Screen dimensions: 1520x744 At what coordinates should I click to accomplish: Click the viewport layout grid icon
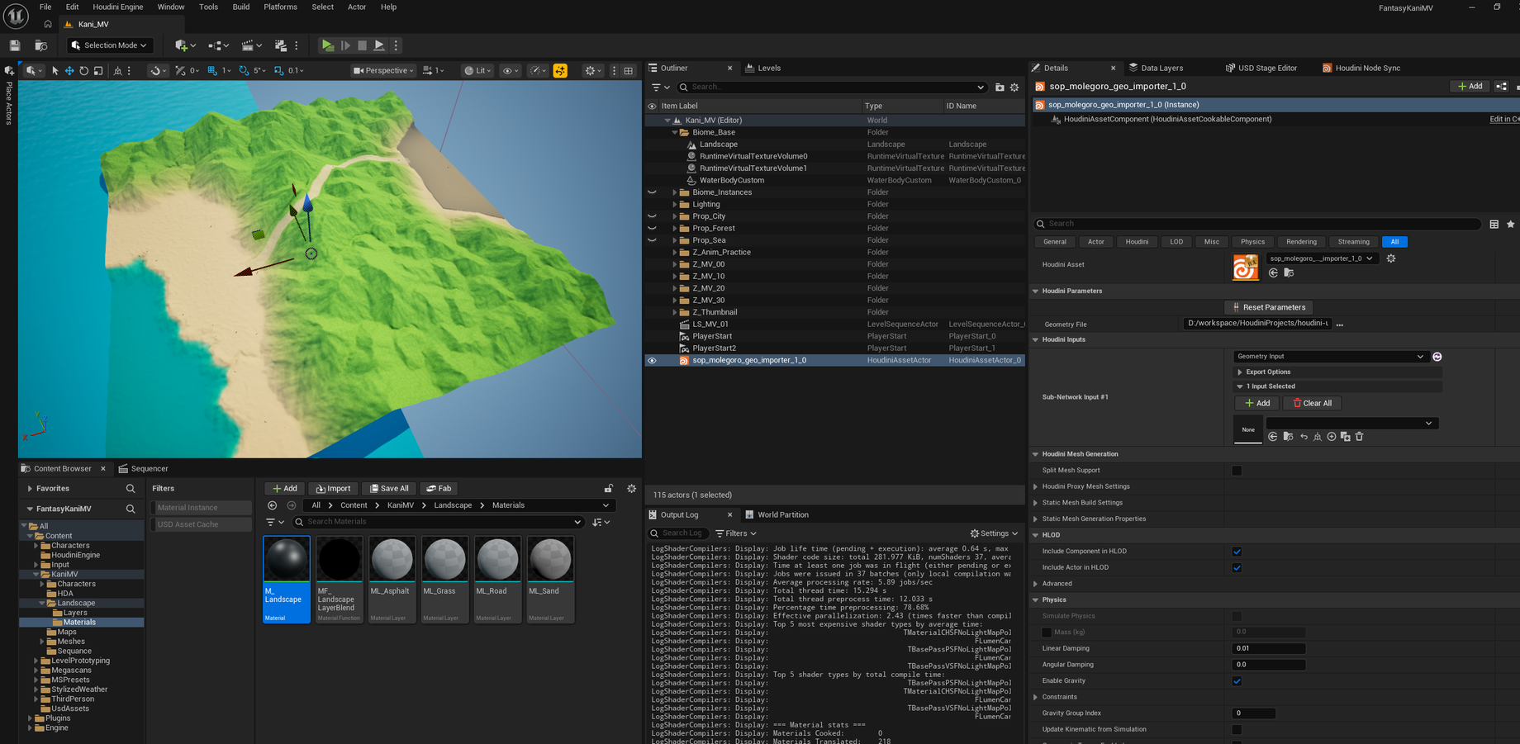tap(629, 71)
